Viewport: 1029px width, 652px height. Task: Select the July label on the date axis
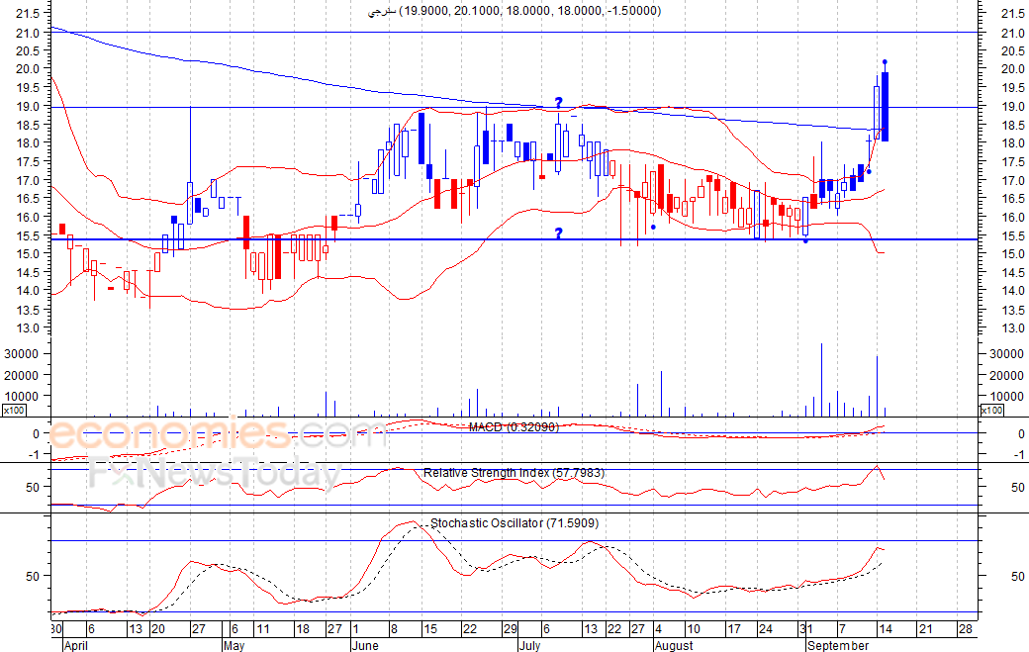530,645
